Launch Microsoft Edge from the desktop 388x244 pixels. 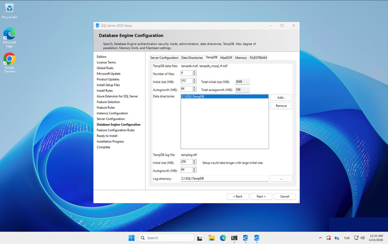point(9,34)
